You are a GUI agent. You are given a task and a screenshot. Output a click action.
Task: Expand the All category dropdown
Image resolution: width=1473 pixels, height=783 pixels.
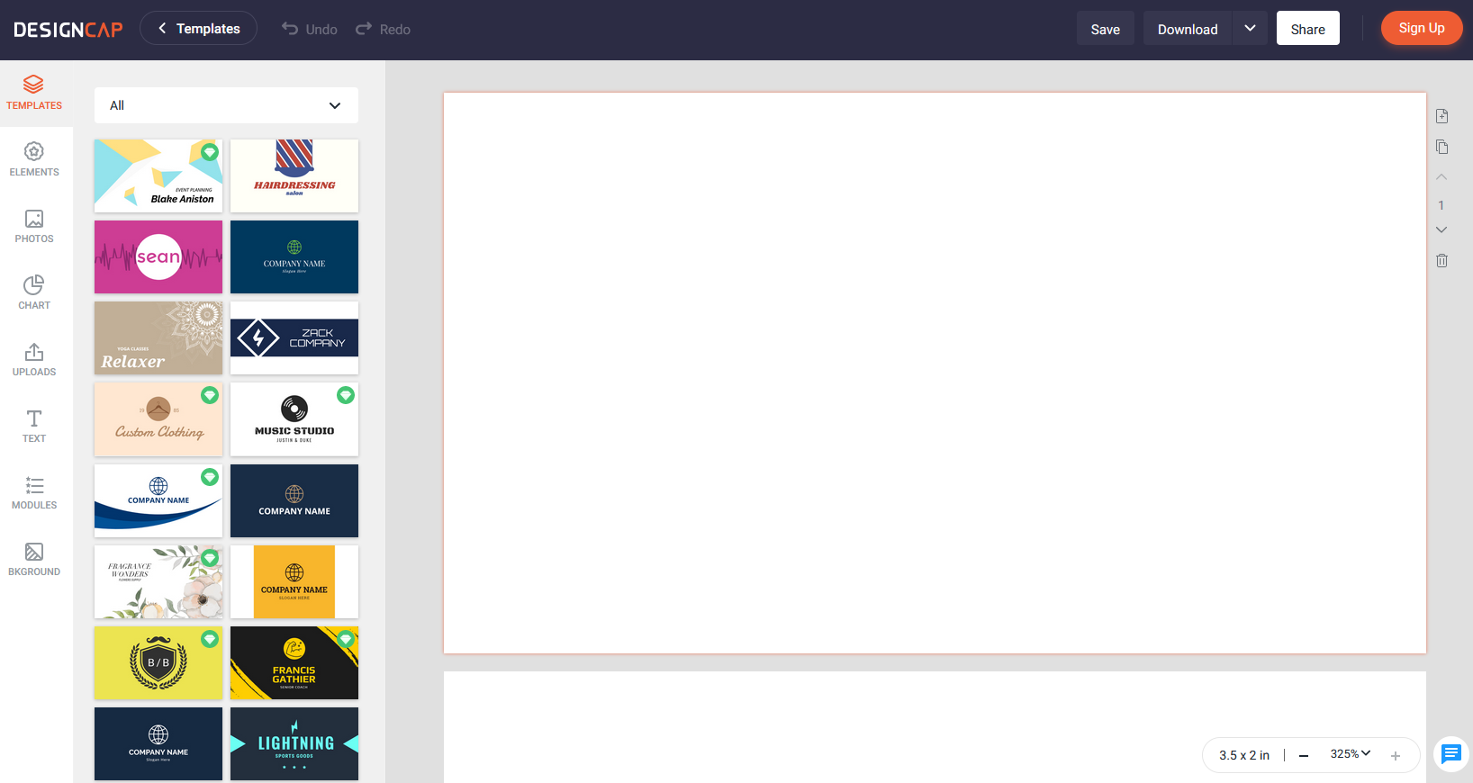[x=226, y=105]
